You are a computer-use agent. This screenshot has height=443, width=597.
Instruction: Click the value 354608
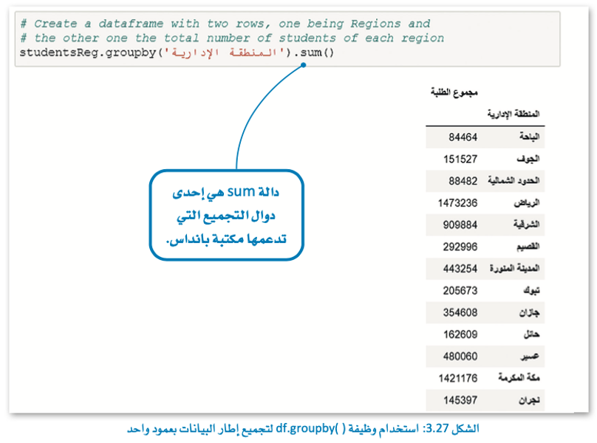click(460, 312)
